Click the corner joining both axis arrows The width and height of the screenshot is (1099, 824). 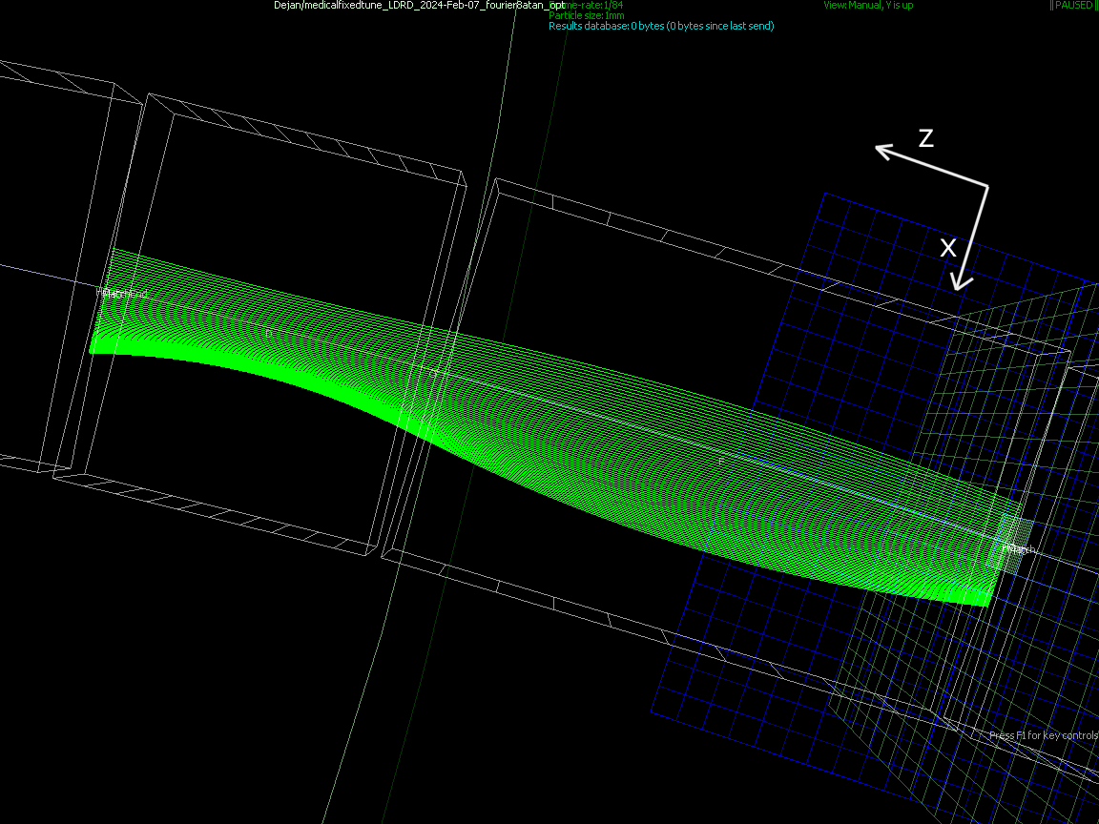click(x=986, y=185)
